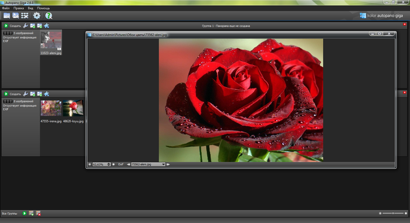This screenshot has width=410, height=223.
Task: Select the 47555-irena.jpg thumbnail
Action: [51, 108]
